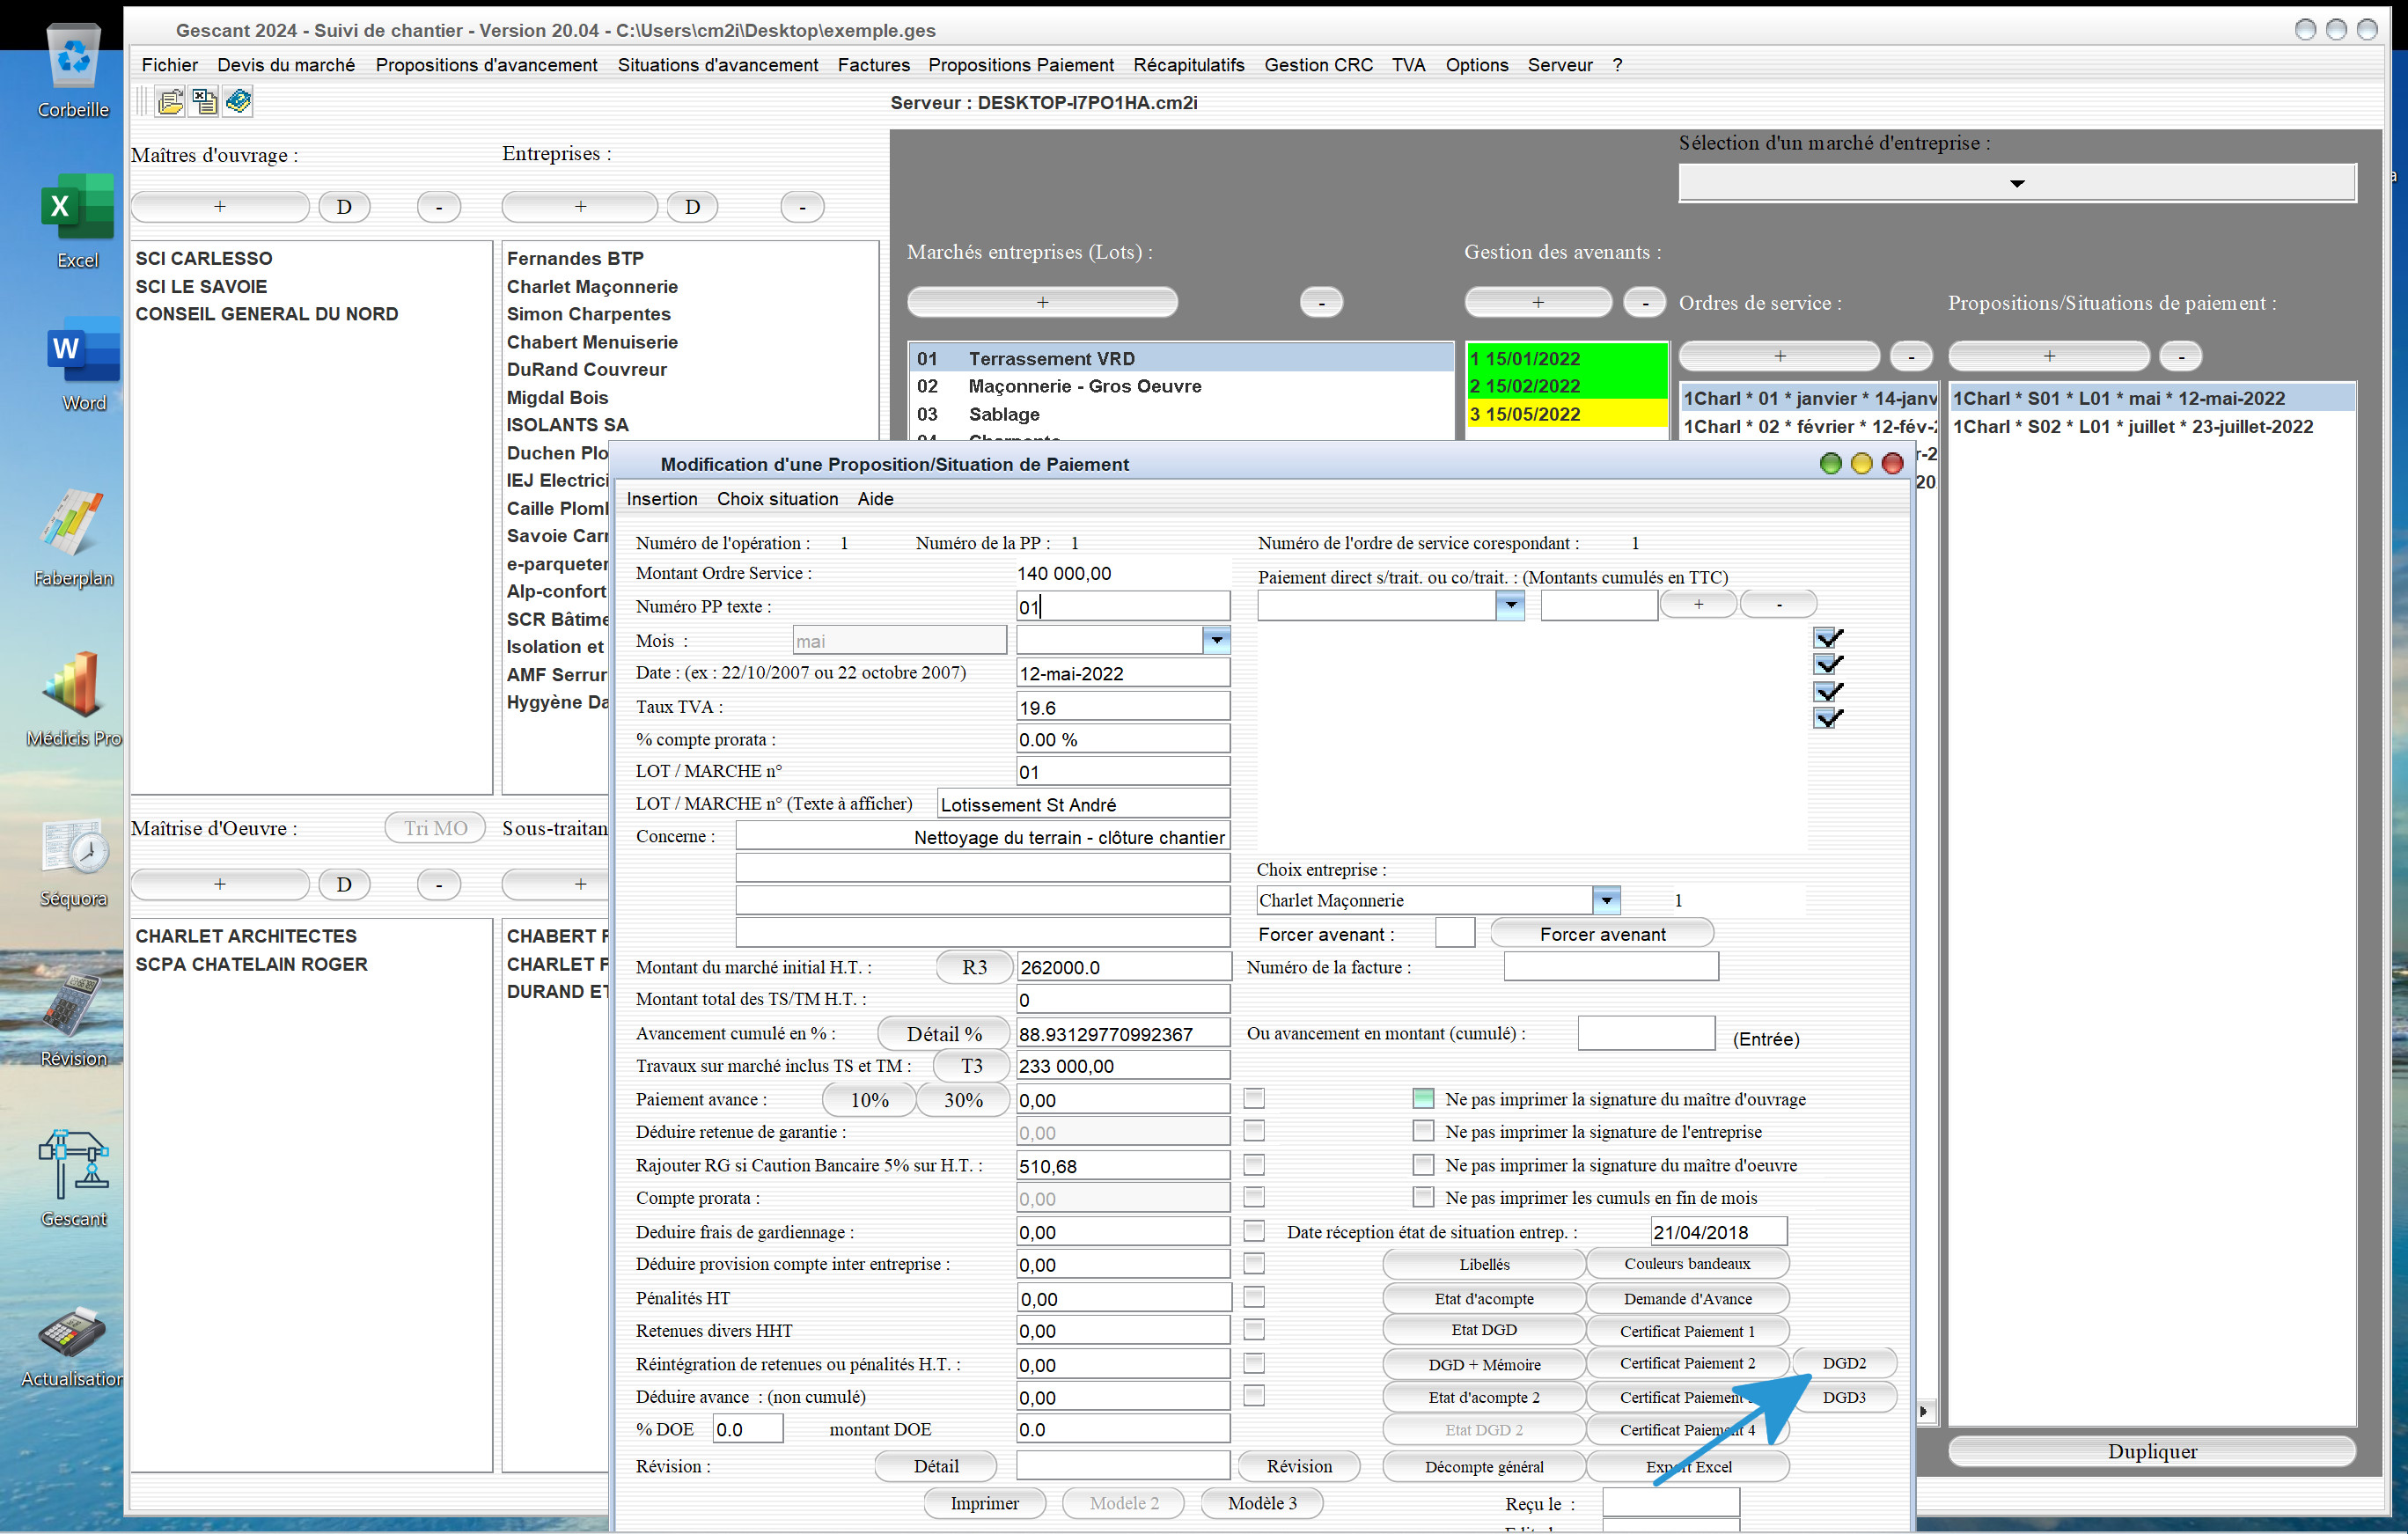Image resolution: width=2408 pixels, height=1534 pixels.
Task: Select lot 02 Maçonnerie - Gros Oeuvre
Action: (x=1180, y=386)
